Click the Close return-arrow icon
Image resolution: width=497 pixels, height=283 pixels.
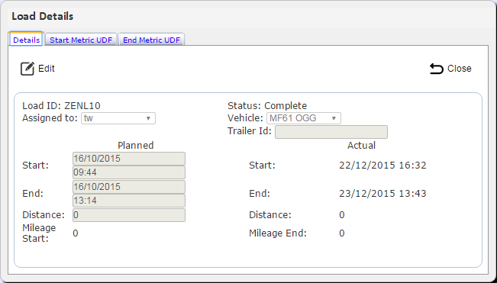click(436, 69)
